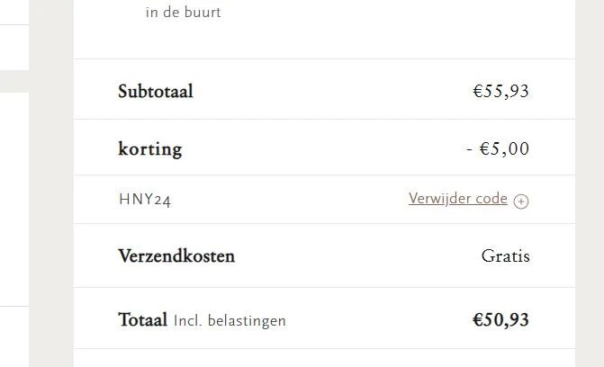604x367 pixels.
Task: Click empty area below the Totaal row
Action: click(324, 358)
